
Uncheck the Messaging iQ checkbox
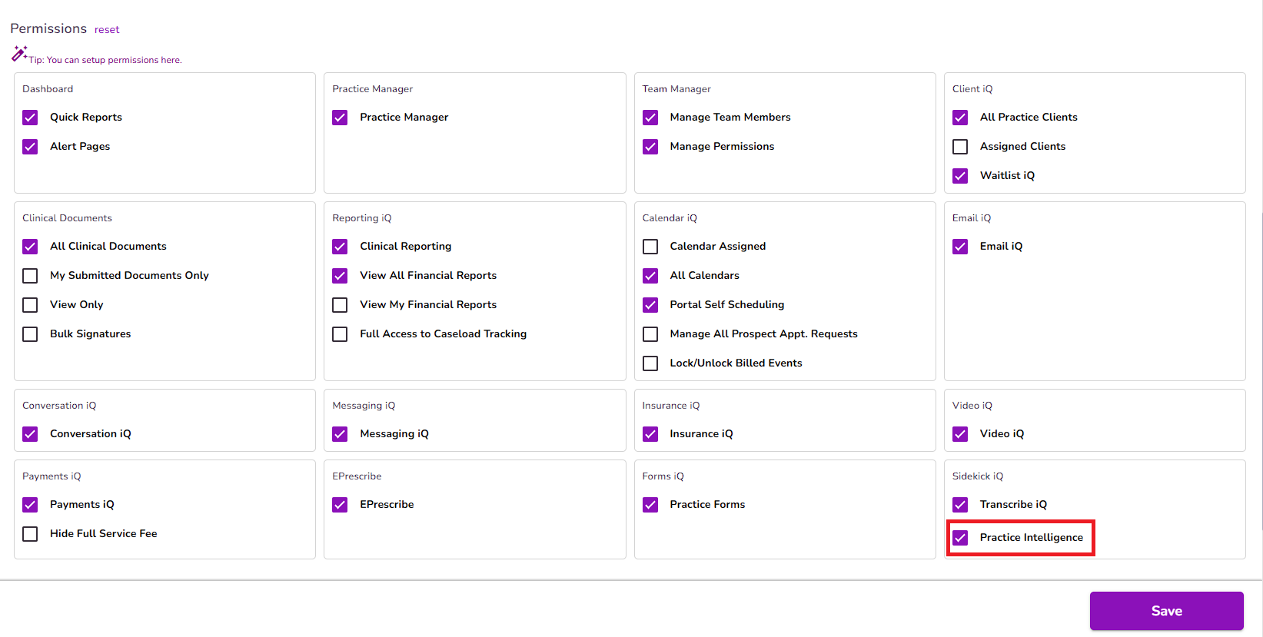tap(340, 434)
